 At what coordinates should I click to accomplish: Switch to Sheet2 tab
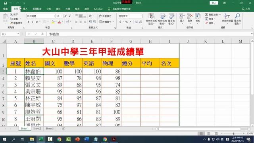pos(37,129)
